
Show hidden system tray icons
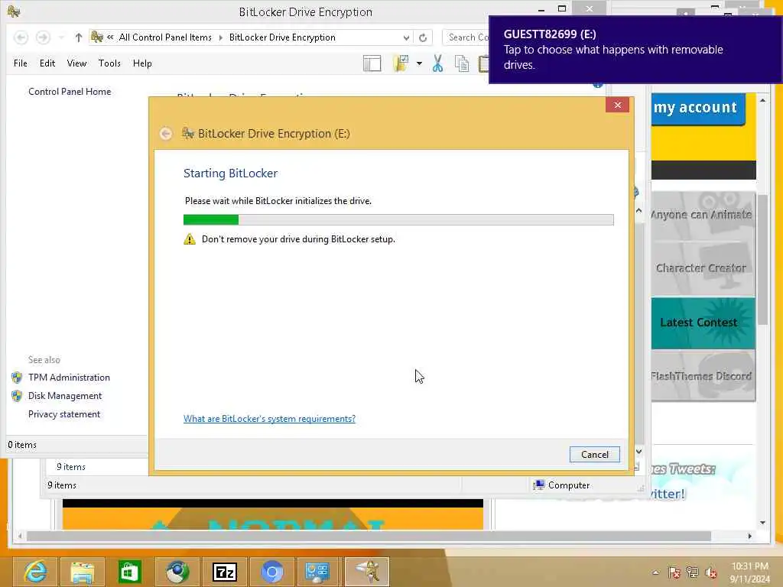[x=655, y=572]
